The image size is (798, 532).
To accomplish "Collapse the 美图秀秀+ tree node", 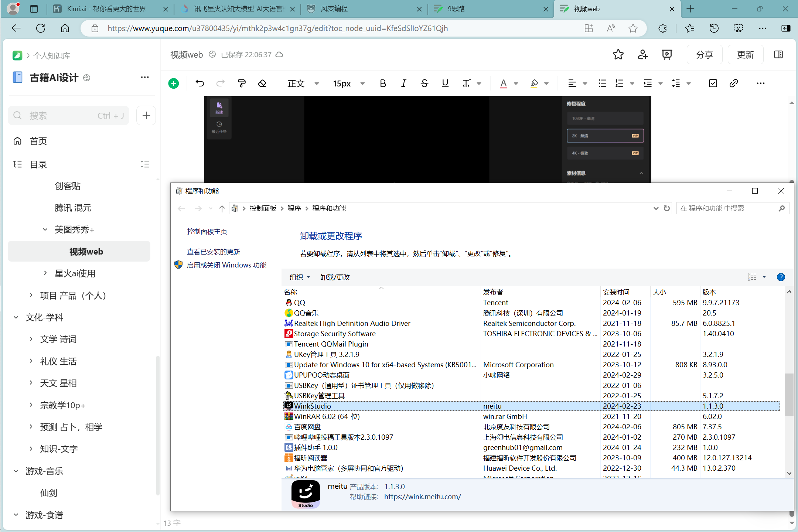I will (45, 229).
